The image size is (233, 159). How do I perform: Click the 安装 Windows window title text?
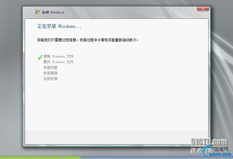click(x=53, y=12)
